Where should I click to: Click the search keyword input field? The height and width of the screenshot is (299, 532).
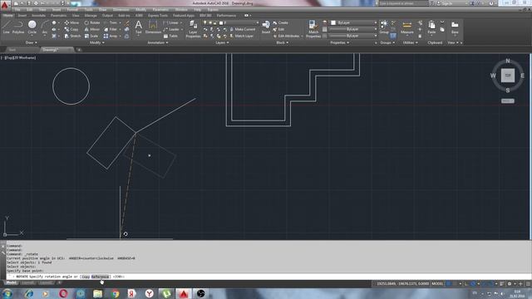[x=402, y=3]
